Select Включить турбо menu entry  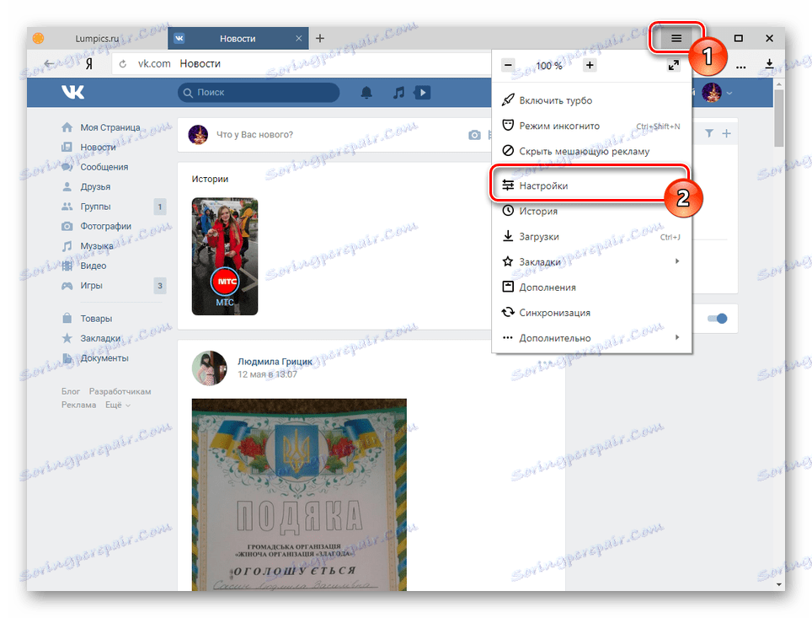[591, 100]
